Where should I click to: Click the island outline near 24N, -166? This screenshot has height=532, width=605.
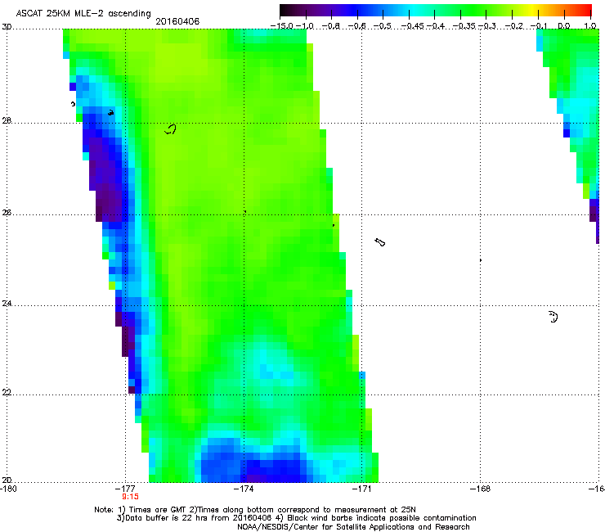pyautogui.click(x=553, y=317)
